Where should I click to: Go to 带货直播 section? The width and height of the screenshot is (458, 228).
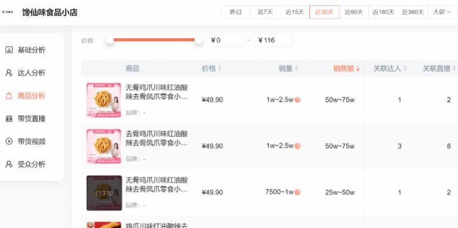(x=32, y=118)
